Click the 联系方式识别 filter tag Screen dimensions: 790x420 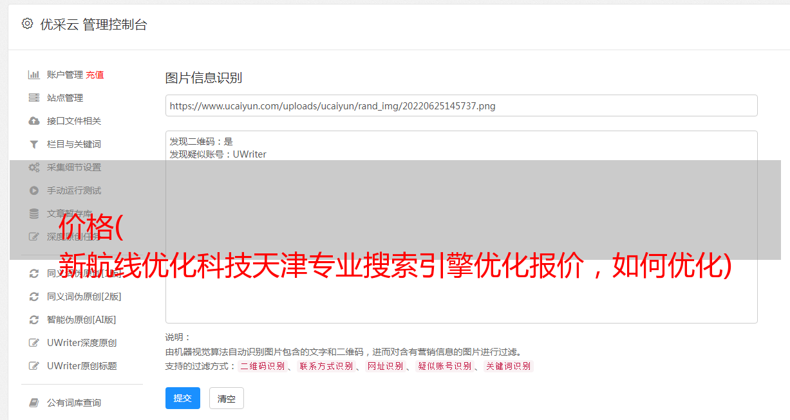tap(326, 366)
